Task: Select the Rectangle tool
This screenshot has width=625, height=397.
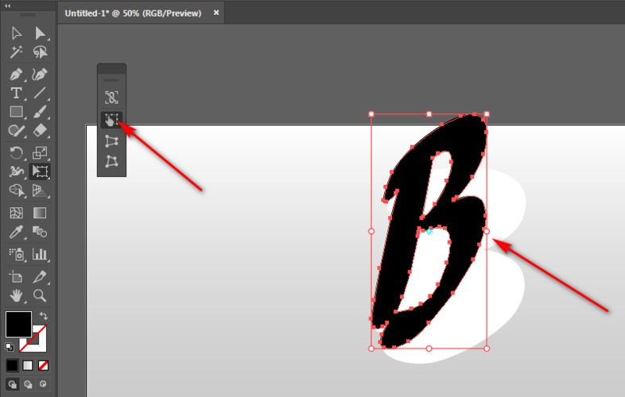Action: coord(17,112)
